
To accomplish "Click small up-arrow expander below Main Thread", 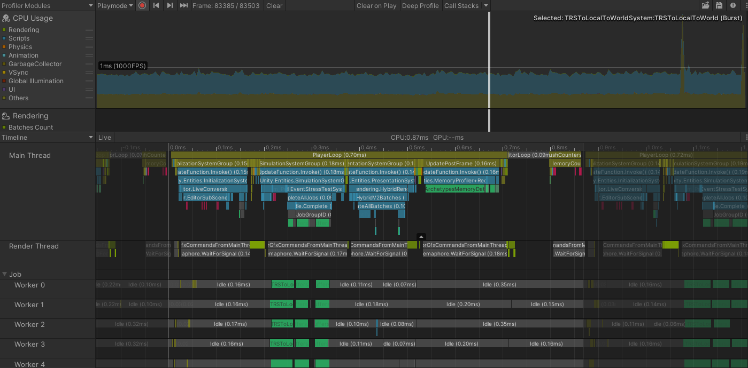I will [x=421, y=236].
